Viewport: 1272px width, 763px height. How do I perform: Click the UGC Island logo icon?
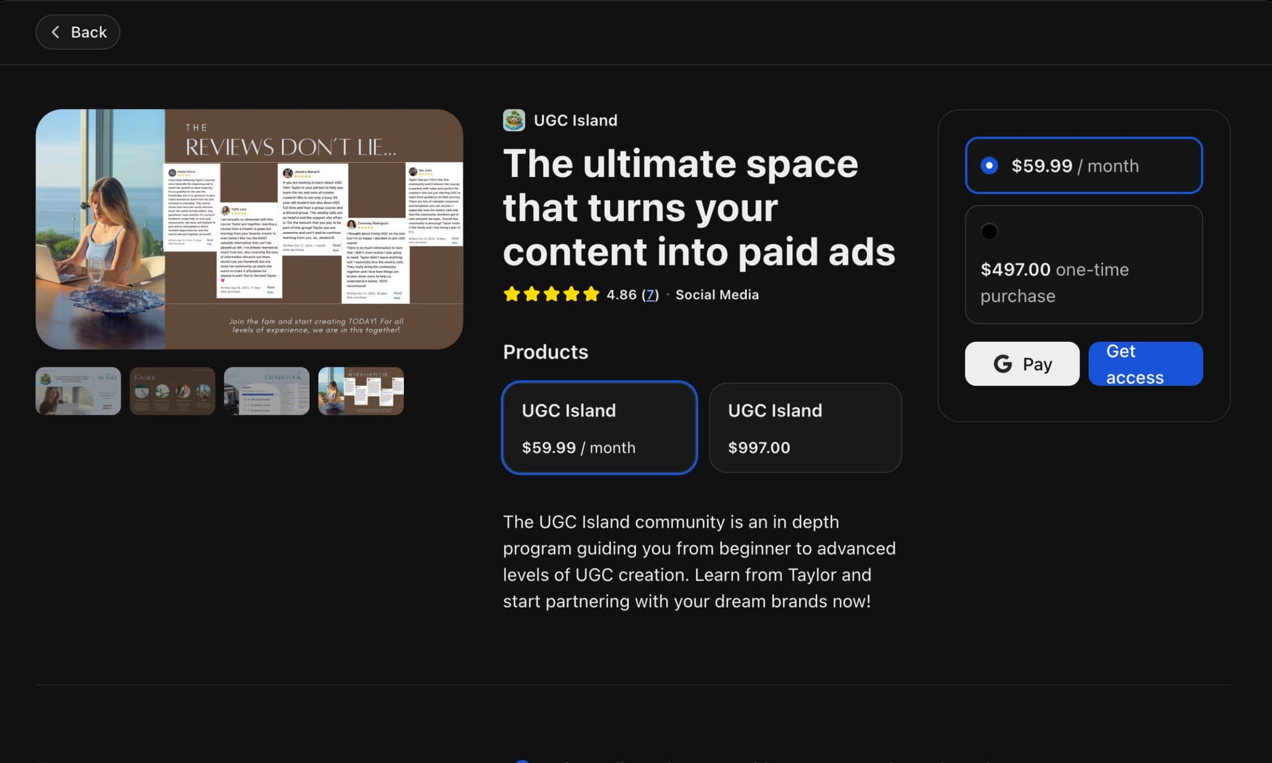pyautogui.click(x=514, y=120)
